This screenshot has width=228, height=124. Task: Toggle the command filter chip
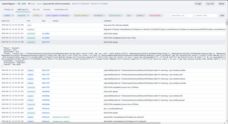(x=8, y=15)
